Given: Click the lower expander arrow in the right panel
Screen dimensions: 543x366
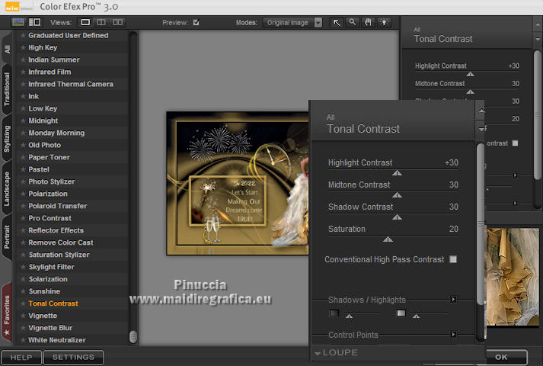Looking at the screenshot, I should (x=515, y=203).
